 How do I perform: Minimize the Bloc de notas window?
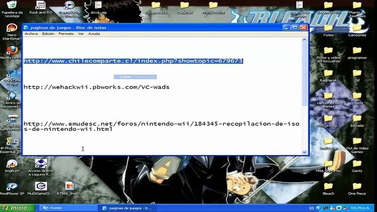pyautogui.click(x=286, y=28)
